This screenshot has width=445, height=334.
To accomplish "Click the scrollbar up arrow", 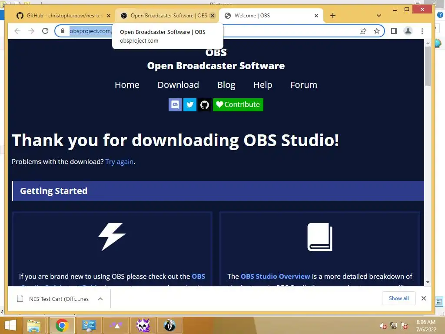I will (x=428, y=43).
